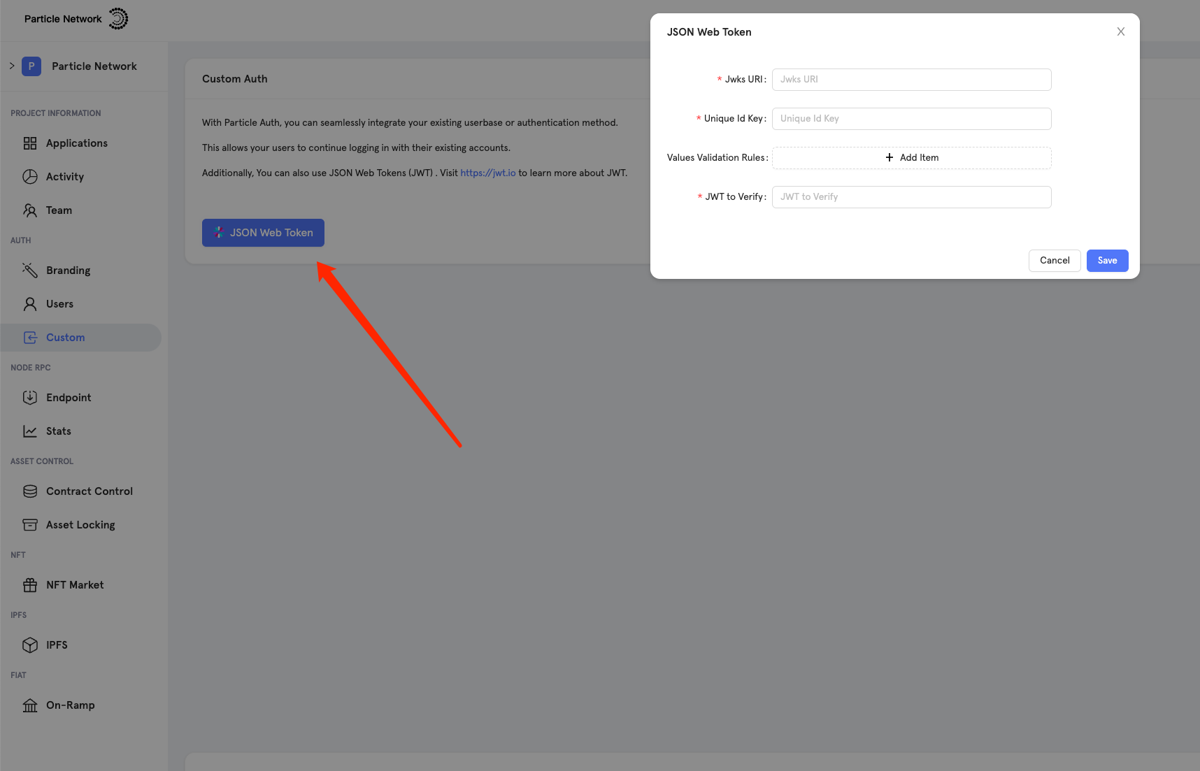The height and width of the screenshot is (771, 1200).
Task: Go to the Team page
Action: point(81,210)
